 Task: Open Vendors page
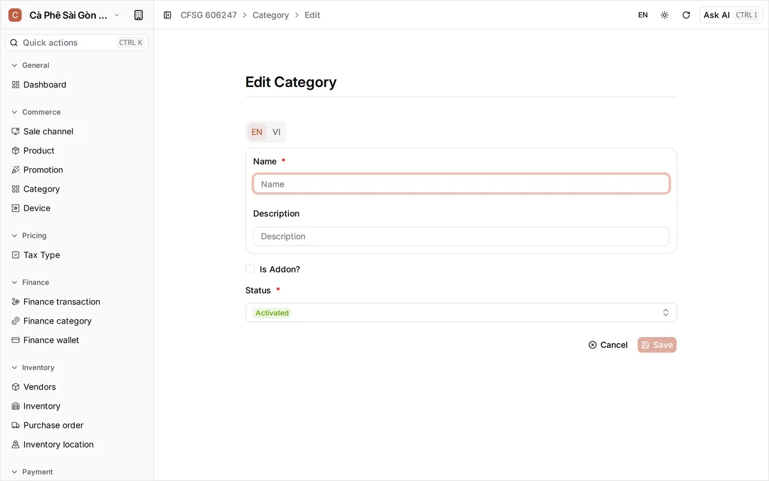pyautogui.click(x=40, y=386)
